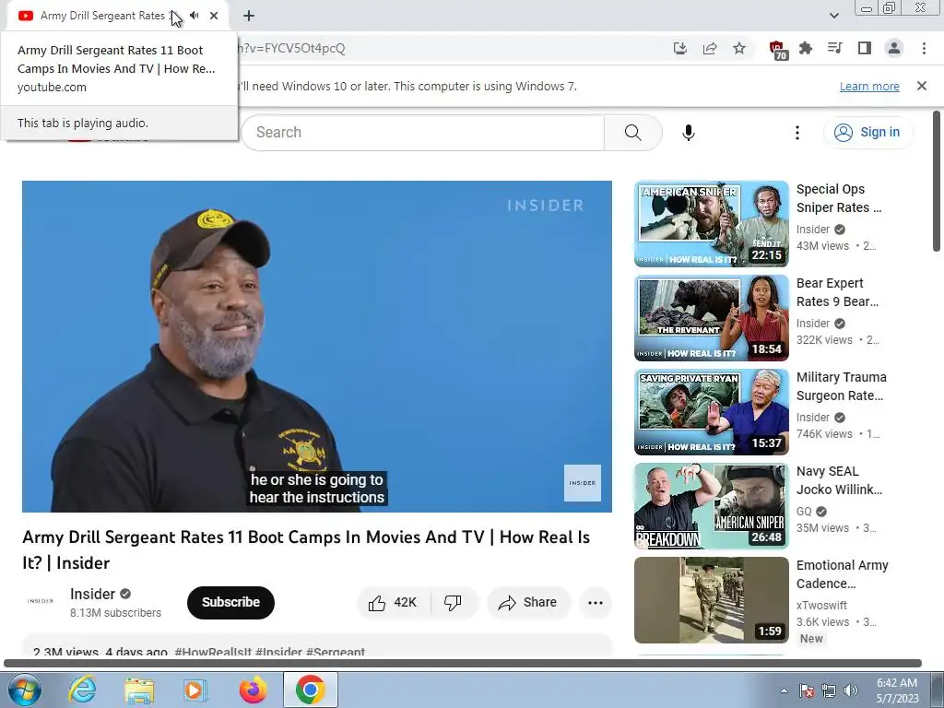The width and height of the screenshot is (944, 708).
Task: Click the horizontal scrollbar at the bottom
Action: pos(463,663)
